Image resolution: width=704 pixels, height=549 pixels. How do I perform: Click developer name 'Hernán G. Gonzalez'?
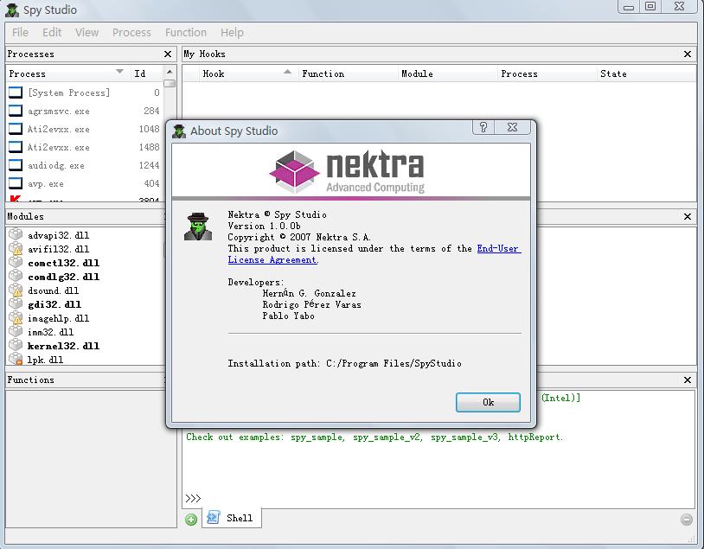[x=309, y=293]
